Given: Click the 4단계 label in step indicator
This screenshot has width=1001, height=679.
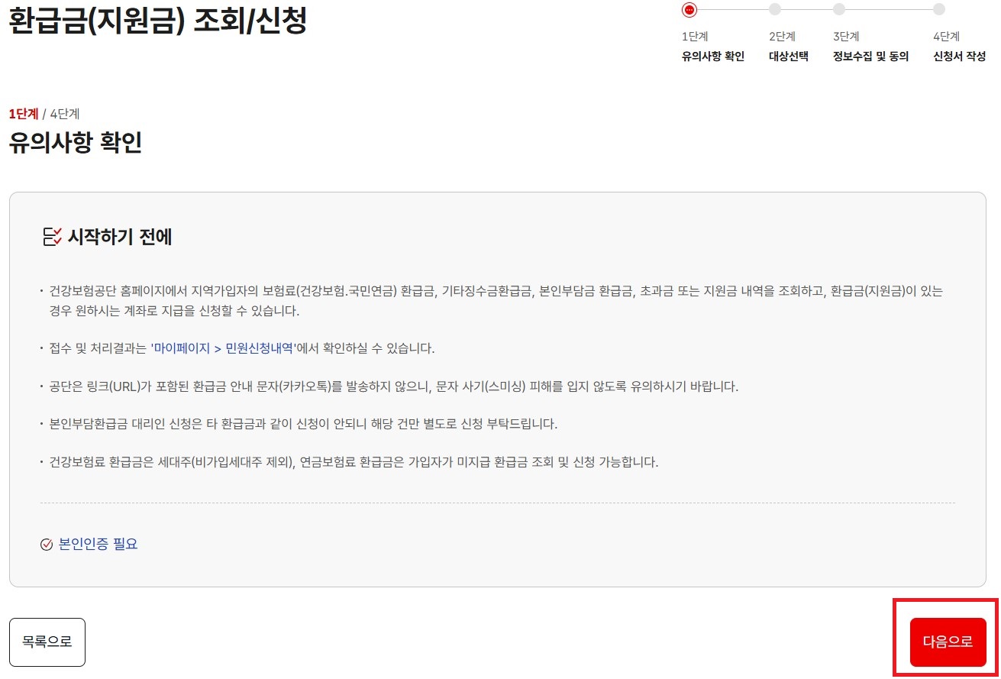Looking at the screenshot, I should pyautogui.click(x=946, y=36).
